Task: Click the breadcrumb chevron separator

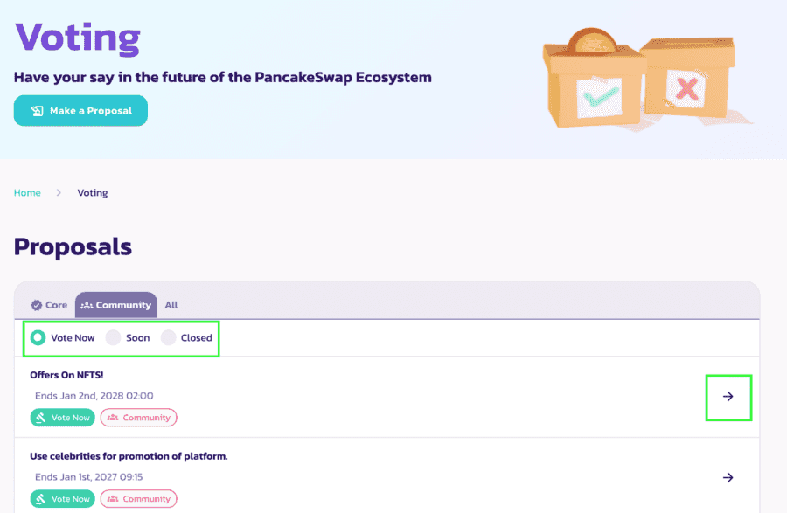Action: (59, 192)
